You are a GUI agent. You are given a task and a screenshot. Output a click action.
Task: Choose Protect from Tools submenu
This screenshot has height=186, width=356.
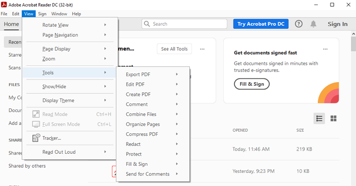click(x=153, y=154)
